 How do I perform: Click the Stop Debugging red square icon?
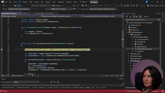94,6
